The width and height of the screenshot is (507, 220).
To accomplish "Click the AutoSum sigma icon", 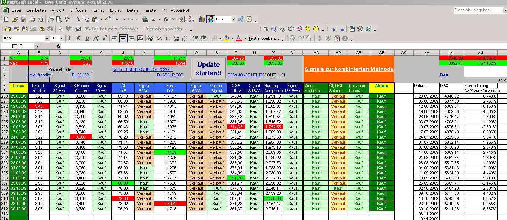I will (x=154, y=19).
